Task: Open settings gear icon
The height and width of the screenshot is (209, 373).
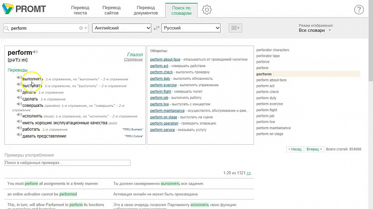Action: [207, 10]
